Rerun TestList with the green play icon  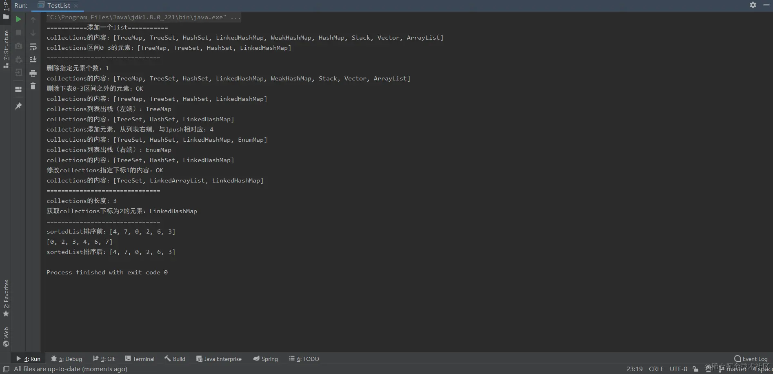[18, 19]
